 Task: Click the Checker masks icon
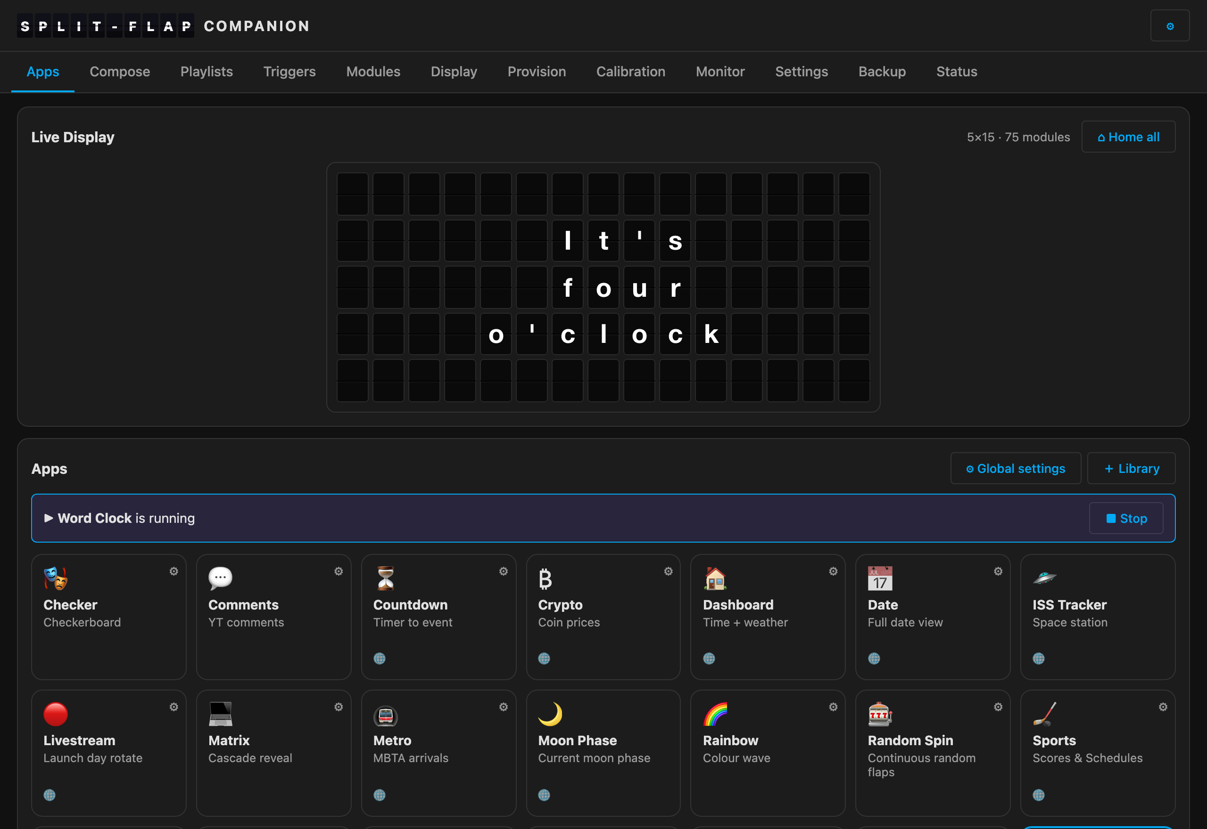tap(56, 578)
